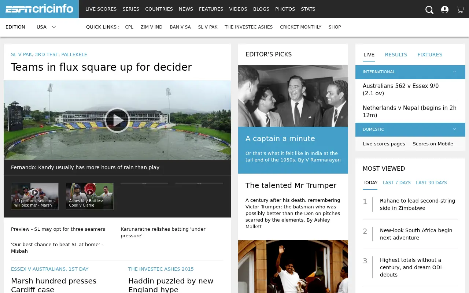The height and width of the screenshot is (293, 469).
Task: Select the Today most viewed tab
Action: [x=370, y=182]
